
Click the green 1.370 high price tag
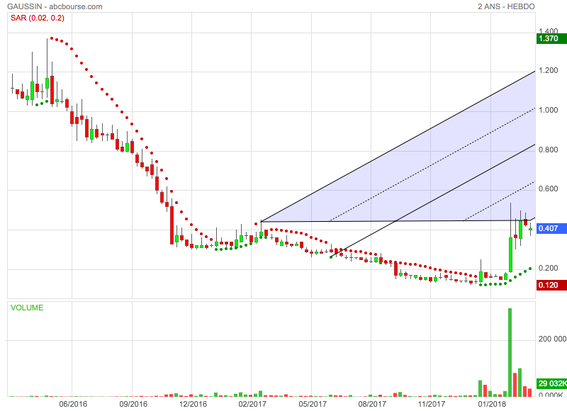pyautogui.click(x=551, y=38)
